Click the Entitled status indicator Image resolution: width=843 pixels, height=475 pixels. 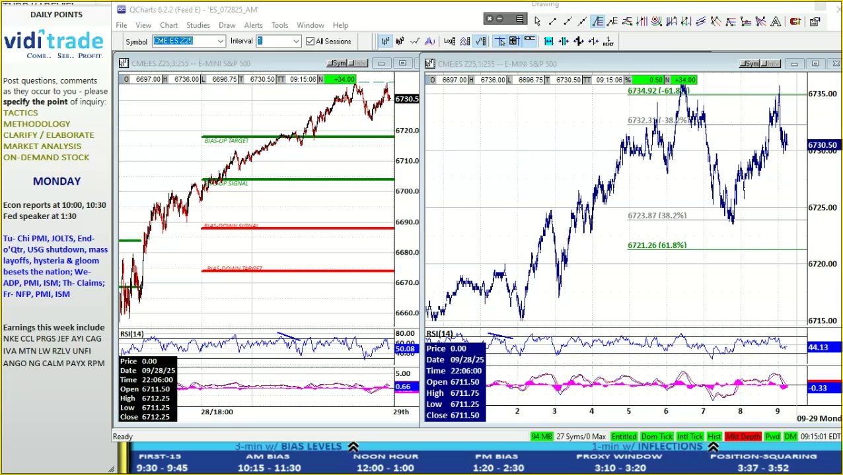point(624,437)
